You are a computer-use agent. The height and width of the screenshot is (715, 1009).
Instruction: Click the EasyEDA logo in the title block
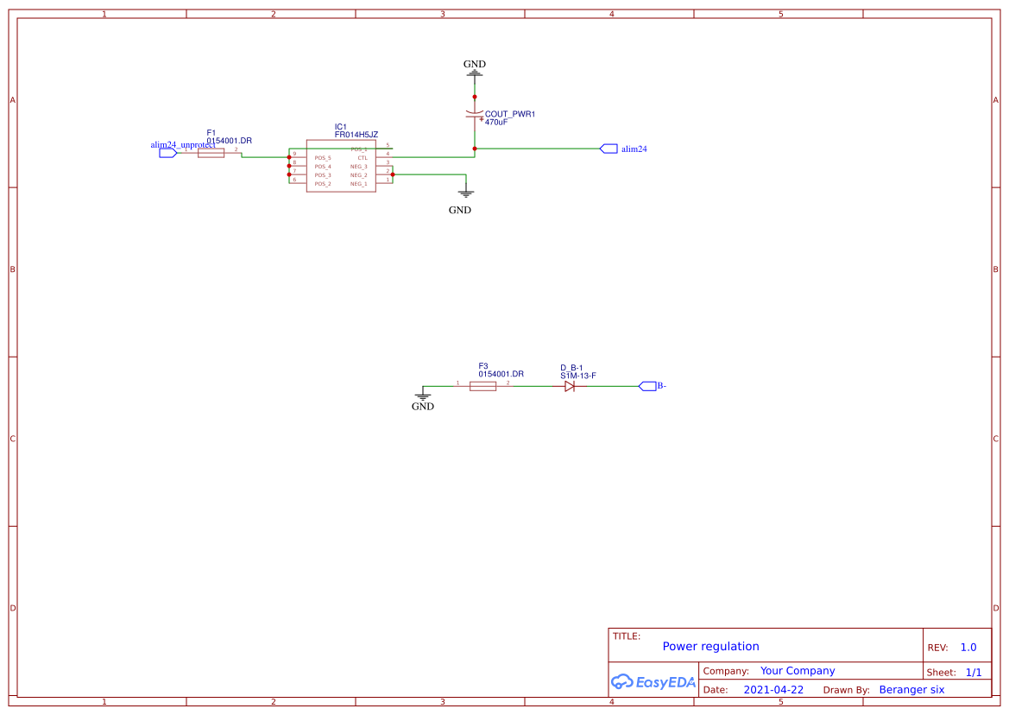coord(653,682)
